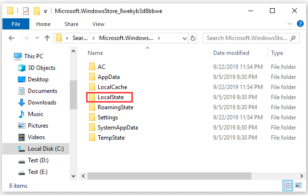Click the horizontal scrollbar thumb

169,176
